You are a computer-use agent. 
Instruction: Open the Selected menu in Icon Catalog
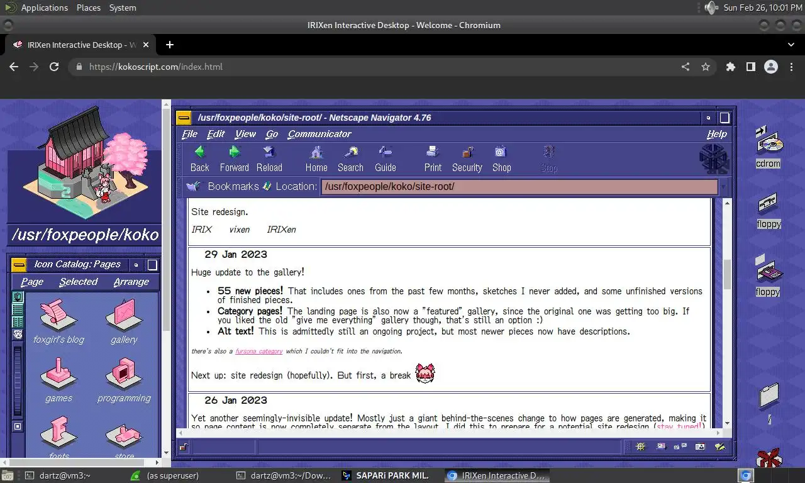click(79, 282)
